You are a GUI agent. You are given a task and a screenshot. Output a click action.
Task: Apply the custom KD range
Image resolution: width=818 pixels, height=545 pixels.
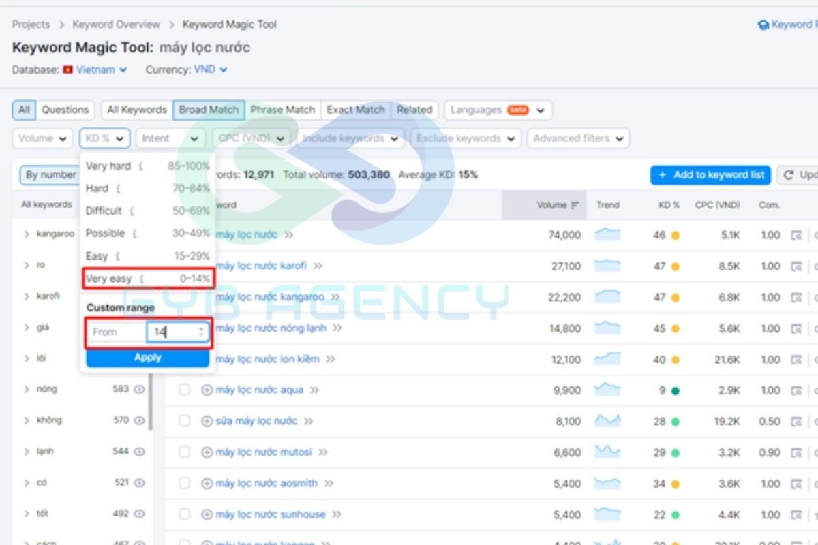[147, 358]
